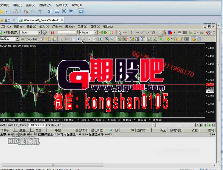The width and height of the screenshot is (223, 170).
Task: Click VMware full screen mode icon
Action: [x=64, y=12]
